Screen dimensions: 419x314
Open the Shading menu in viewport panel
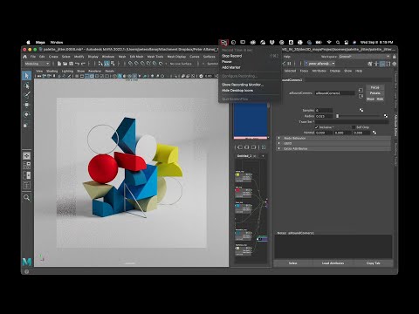52,72
